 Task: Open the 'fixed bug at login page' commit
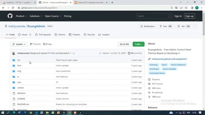pyautogui.click(x=67, y=60)
